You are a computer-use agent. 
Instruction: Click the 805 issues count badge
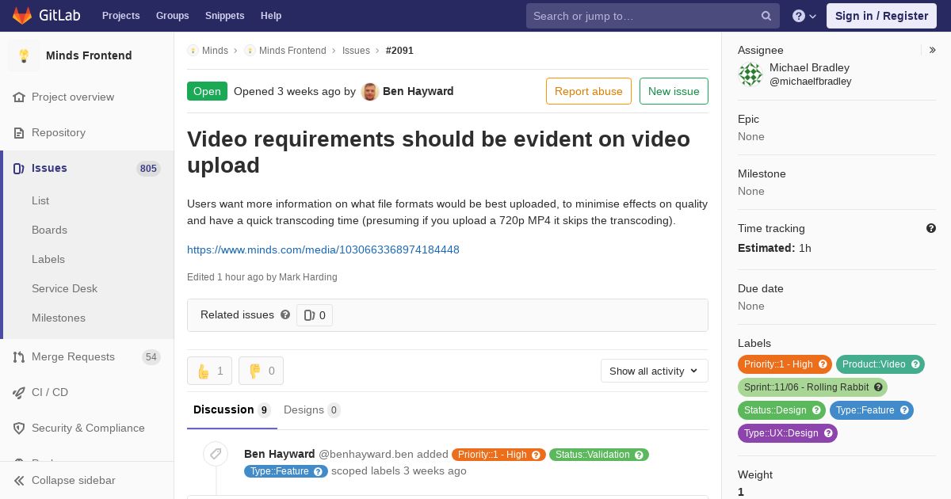click(x=148, y=168)
